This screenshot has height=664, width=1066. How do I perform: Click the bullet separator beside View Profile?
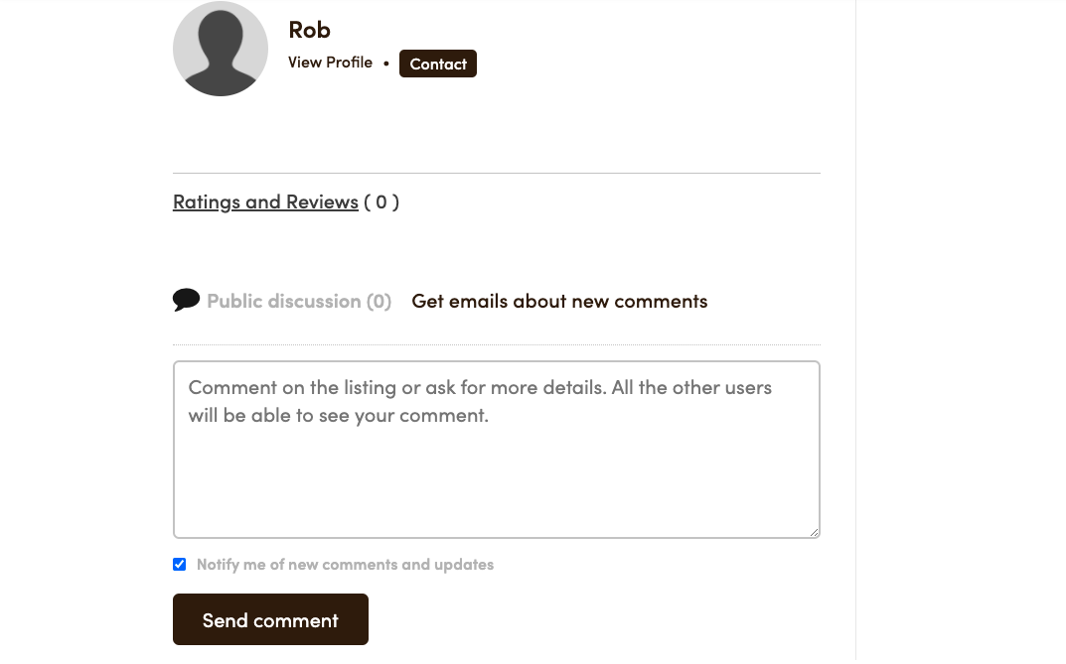(386, 64)
